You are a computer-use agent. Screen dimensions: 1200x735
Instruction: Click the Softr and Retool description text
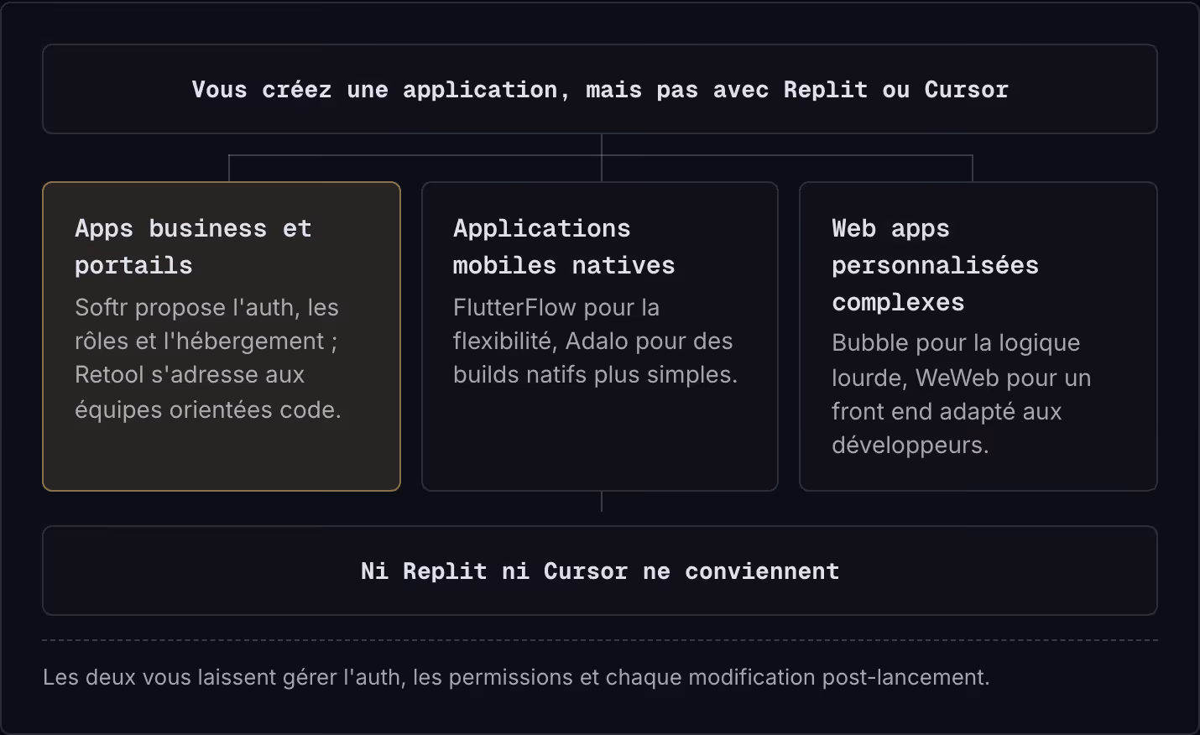(x=208, y=358)
